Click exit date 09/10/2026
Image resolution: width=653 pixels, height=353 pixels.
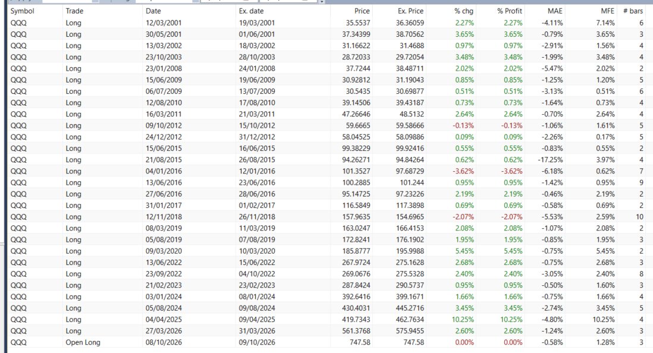[x=257, y=342]
